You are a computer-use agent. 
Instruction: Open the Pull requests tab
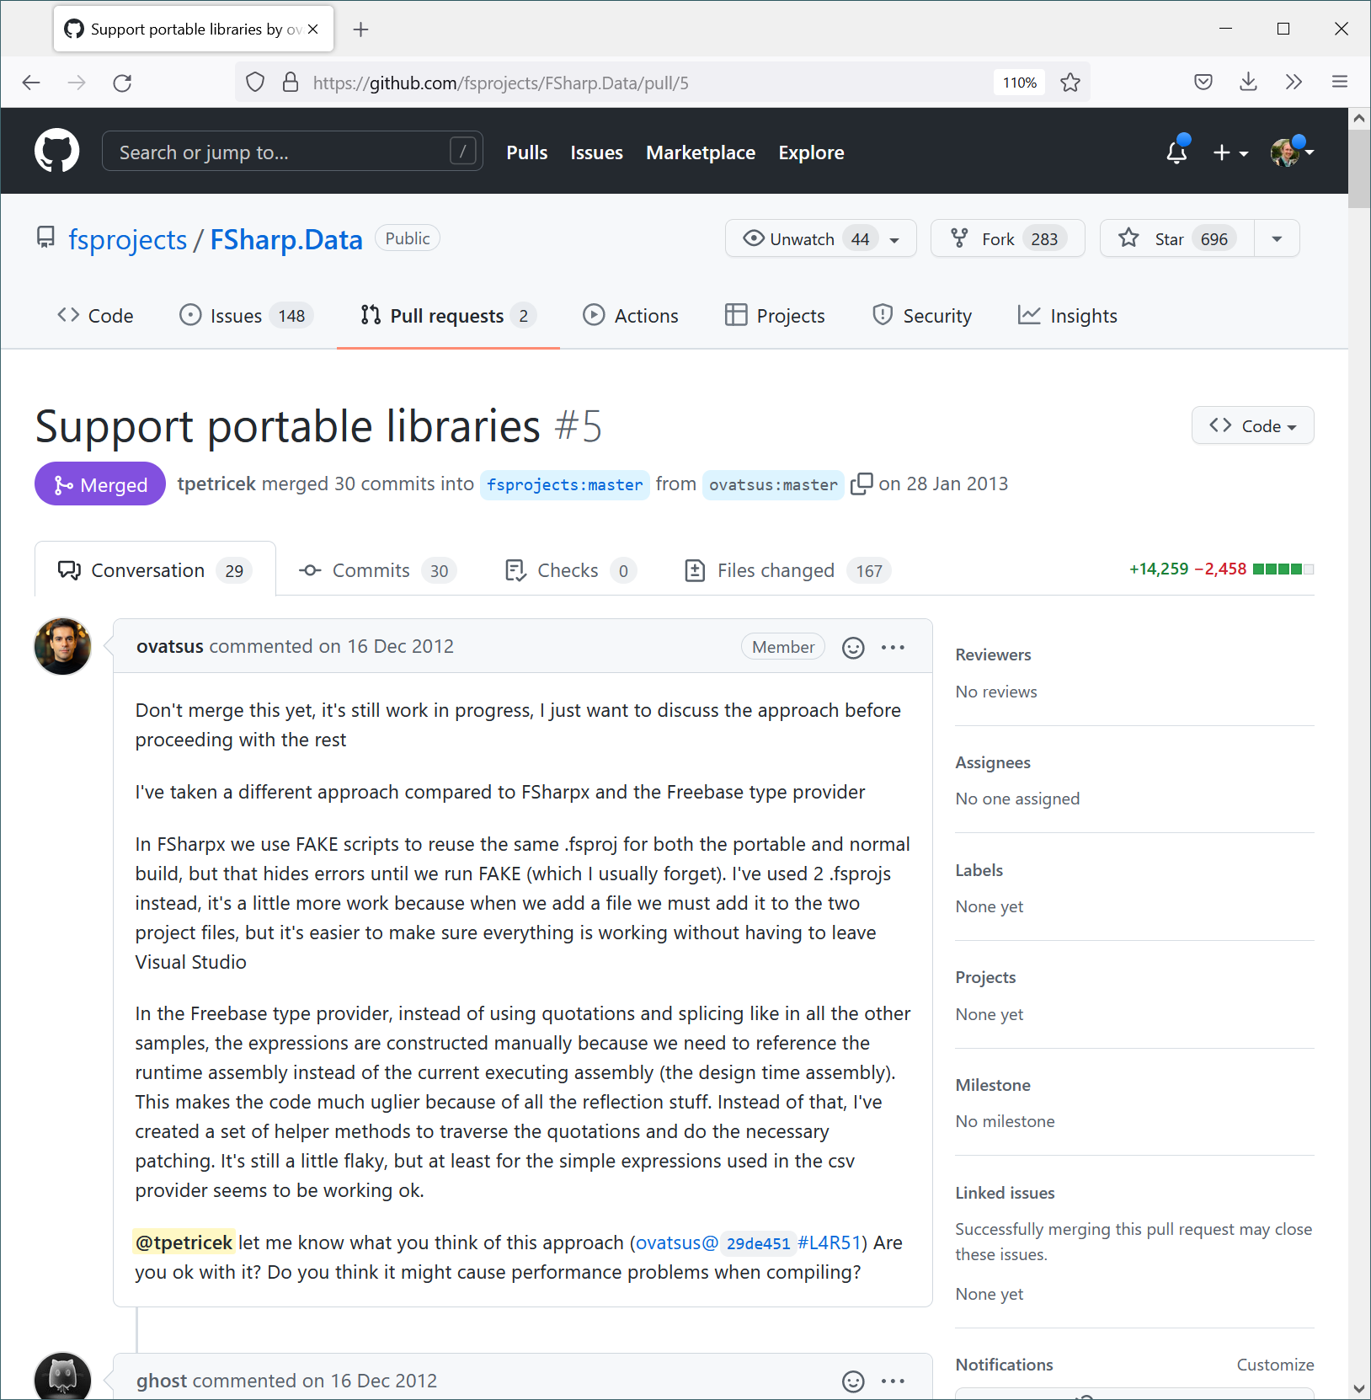point(448,316)
